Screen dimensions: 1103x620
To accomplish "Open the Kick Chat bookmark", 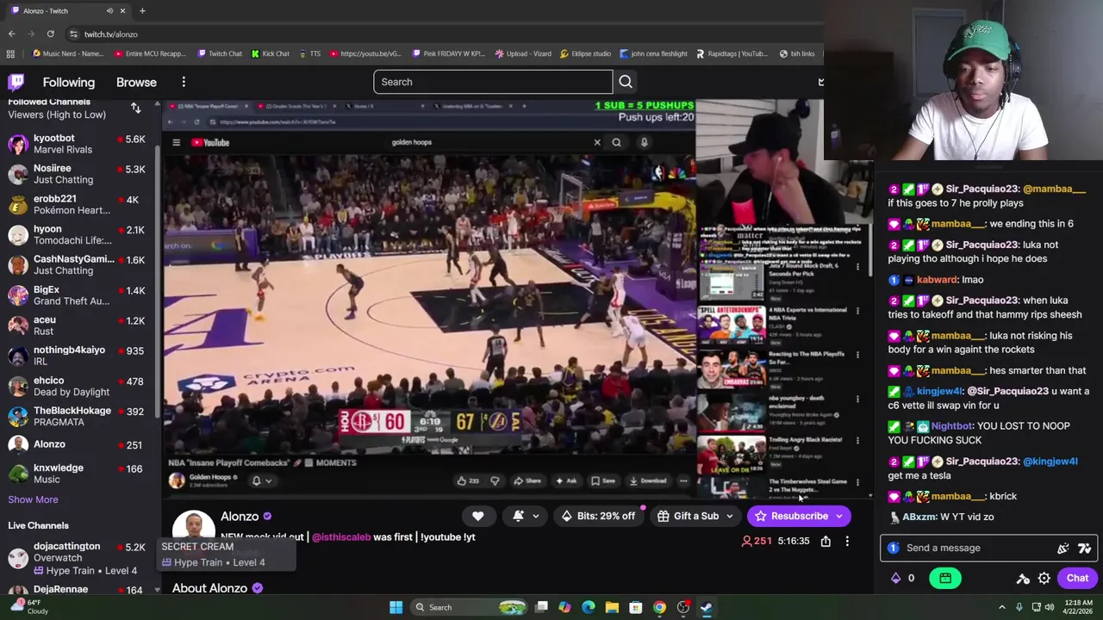I will 270,53.
